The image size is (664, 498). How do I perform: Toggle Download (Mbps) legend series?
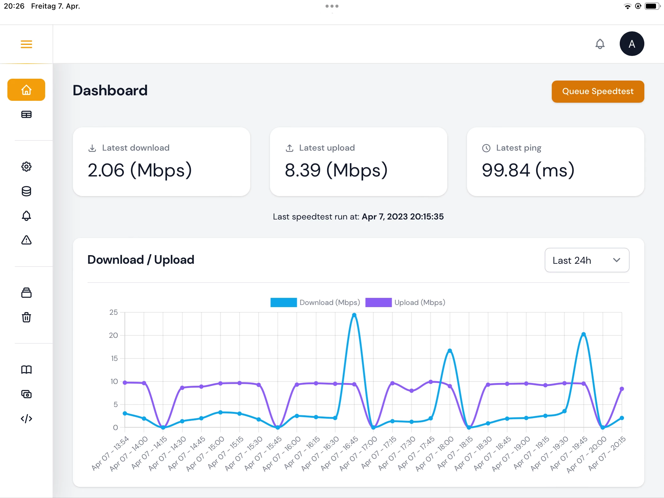pyautogui.click(x=315, y=302)
